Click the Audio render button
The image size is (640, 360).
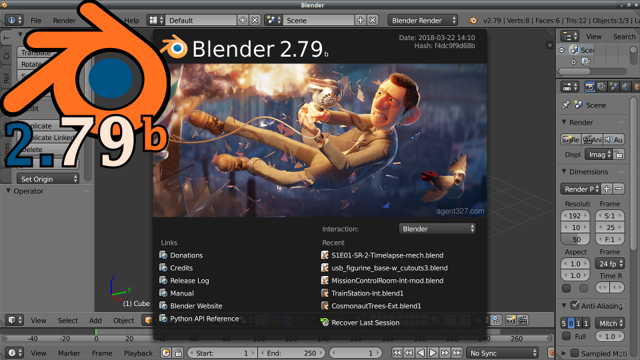click(613, 139)
